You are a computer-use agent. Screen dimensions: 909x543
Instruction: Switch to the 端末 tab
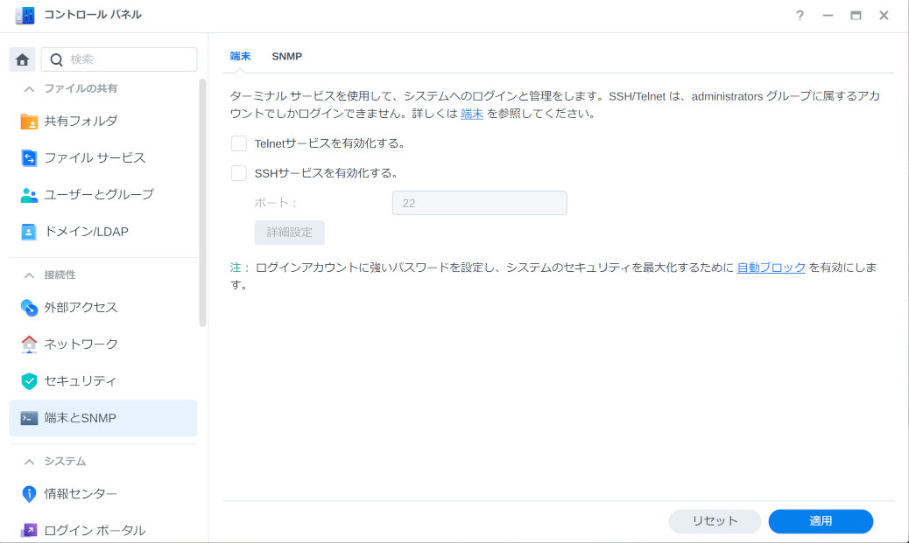(240, 56)
